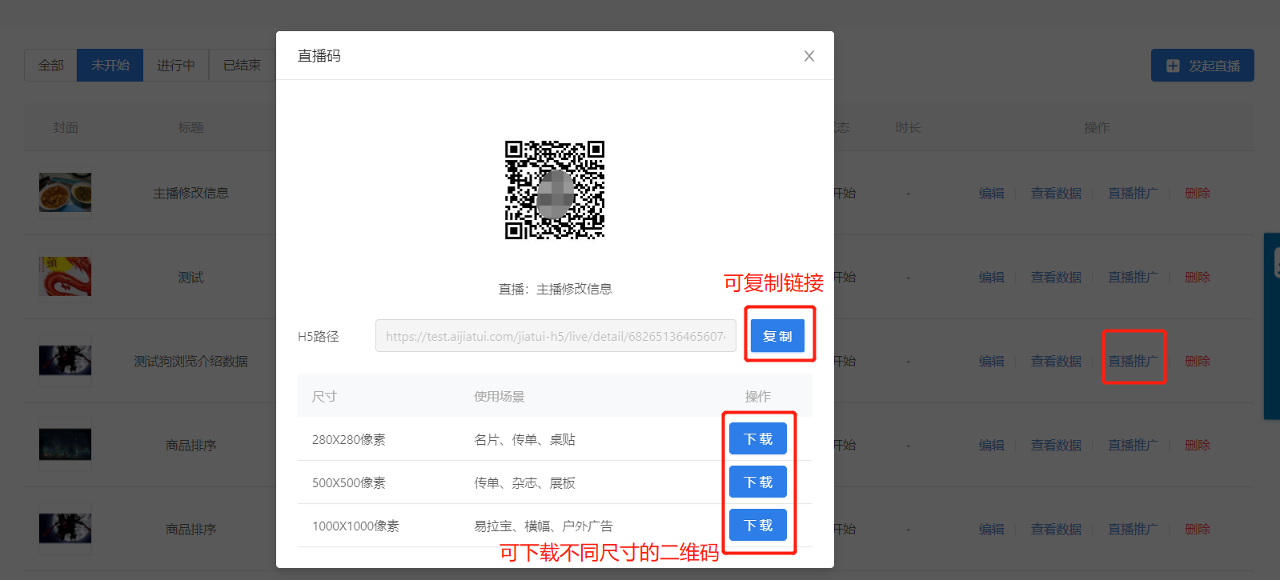Click 编辑 for first 商品排序 row

pyautogui.click(x=991, y=445)
